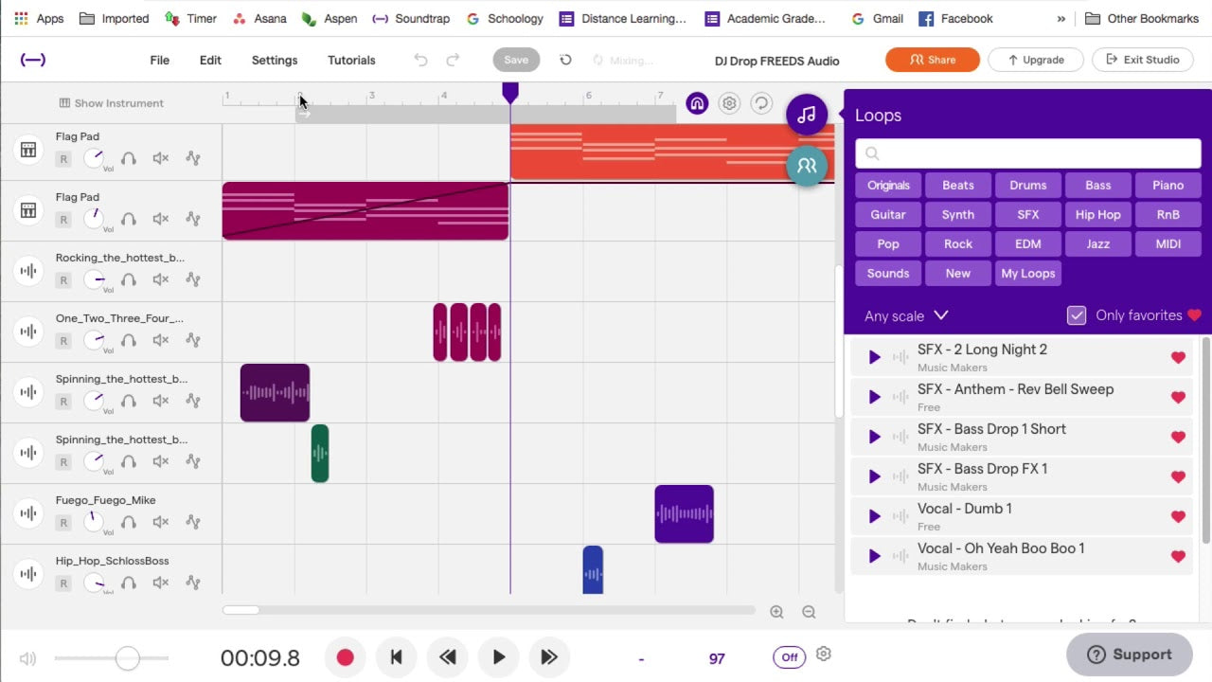This screenshot has height=682, width=1212.
Task: Open automation for Hip_Hop_SchlossBoss track
Action: (x=193, y=583)
